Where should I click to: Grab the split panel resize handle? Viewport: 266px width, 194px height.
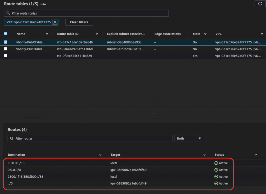pyautogui.click(x=155, y=114)
